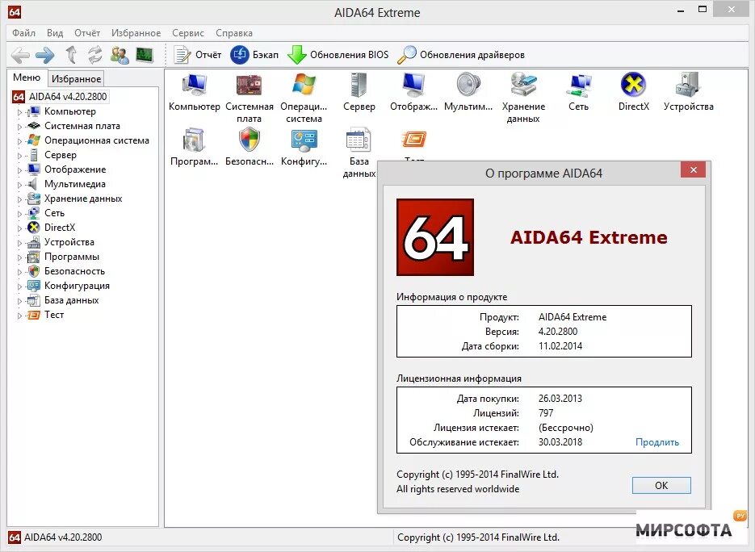This screenshot has height=552, width=755.
Task: Select База данных in the sidebar tree
Action: coord(71,300)
